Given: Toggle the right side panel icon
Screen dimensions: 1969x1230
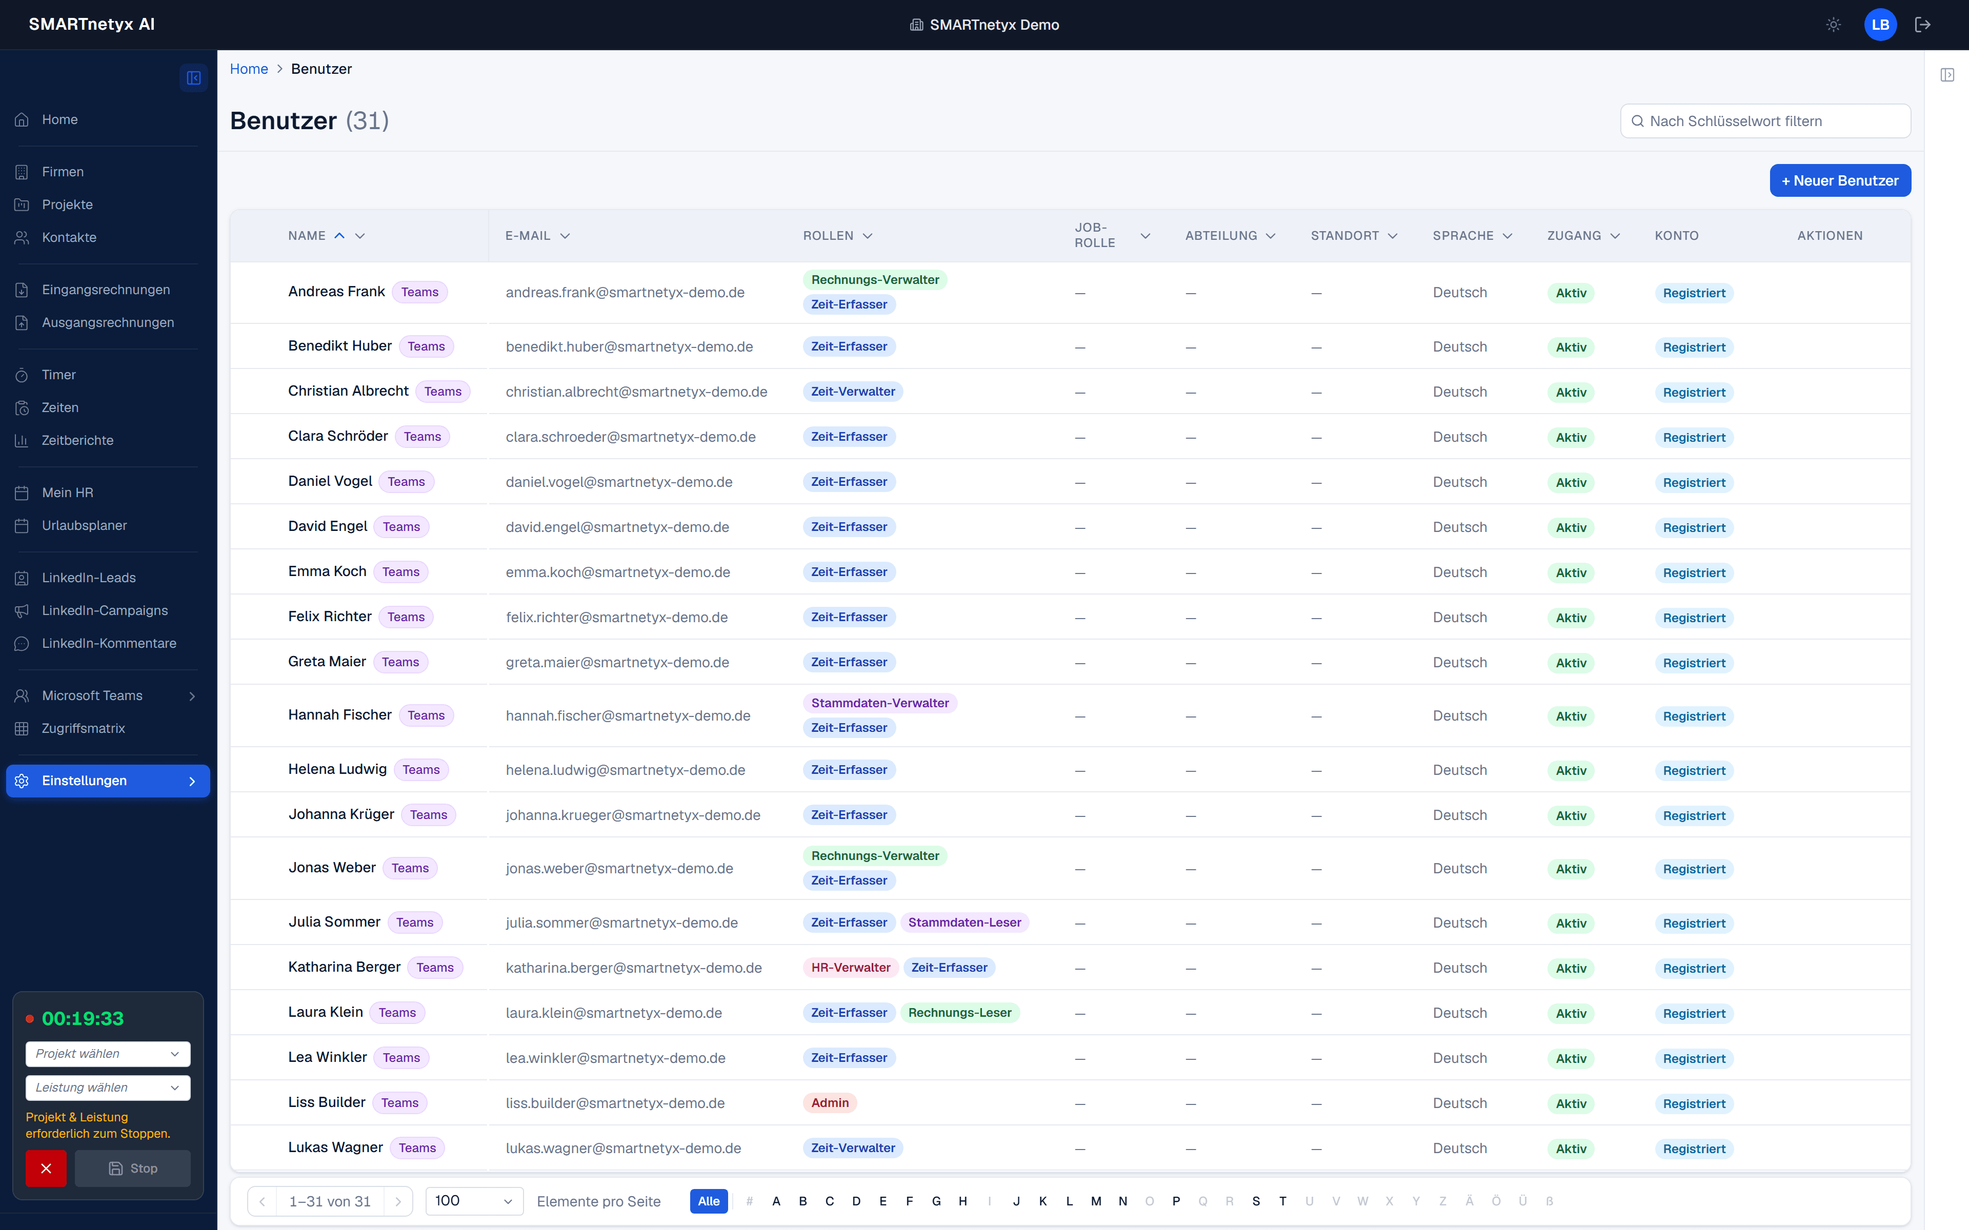Looking at the screenshot, I should tap(1947, 75).
